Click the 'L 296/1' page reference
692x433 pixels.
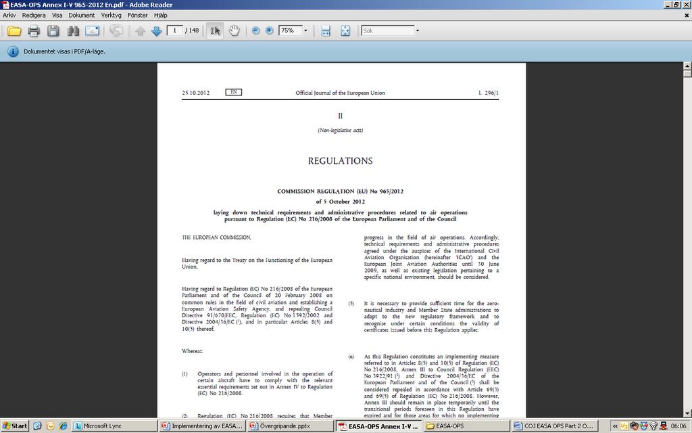pyautogui.click(x=489, y=93)
